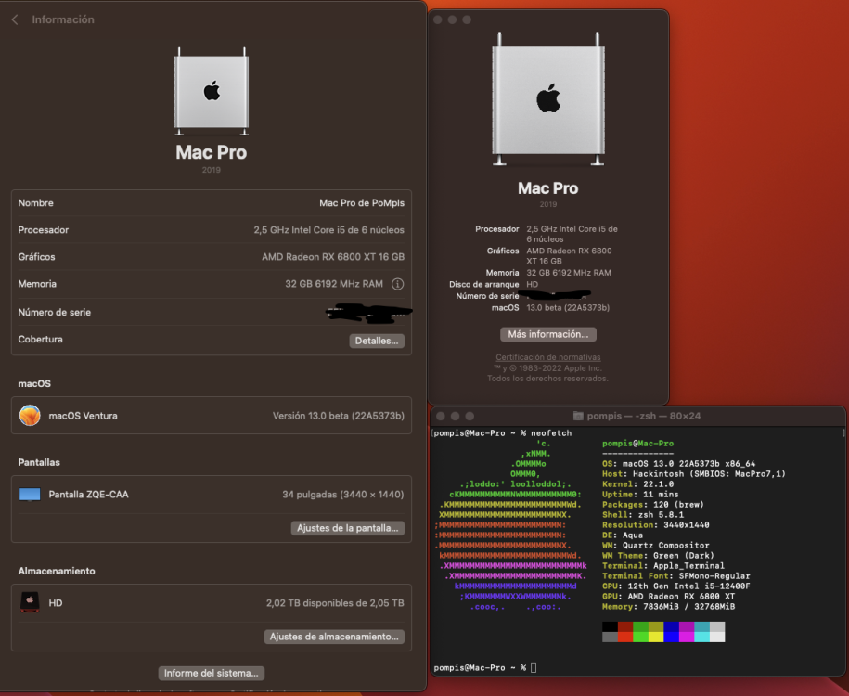Minimize the Terminal window
This screenshot has width=849, height=696.
pyautogui.click(x=455, y=416)
